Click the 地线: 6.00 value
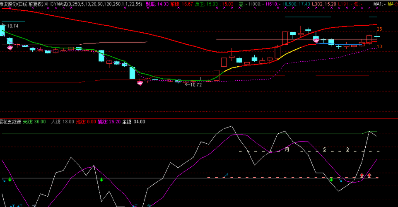 tap(86, 122)
